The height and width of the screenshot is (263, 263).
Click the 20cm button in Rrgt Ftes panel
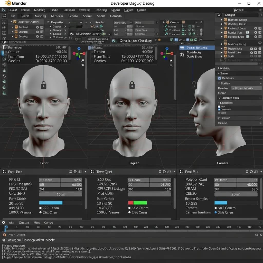coord(61,194)
